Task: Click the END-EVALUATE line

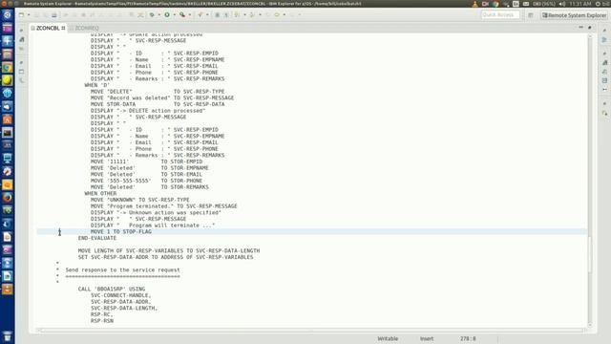Action: tap(97, 238)
